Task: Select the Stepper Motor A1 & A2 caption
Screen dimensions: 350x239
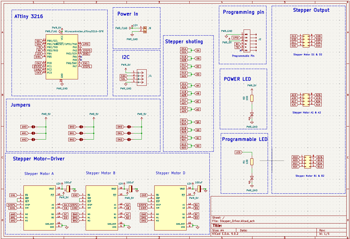Action: pyautogui.click(x=307, y=113)
